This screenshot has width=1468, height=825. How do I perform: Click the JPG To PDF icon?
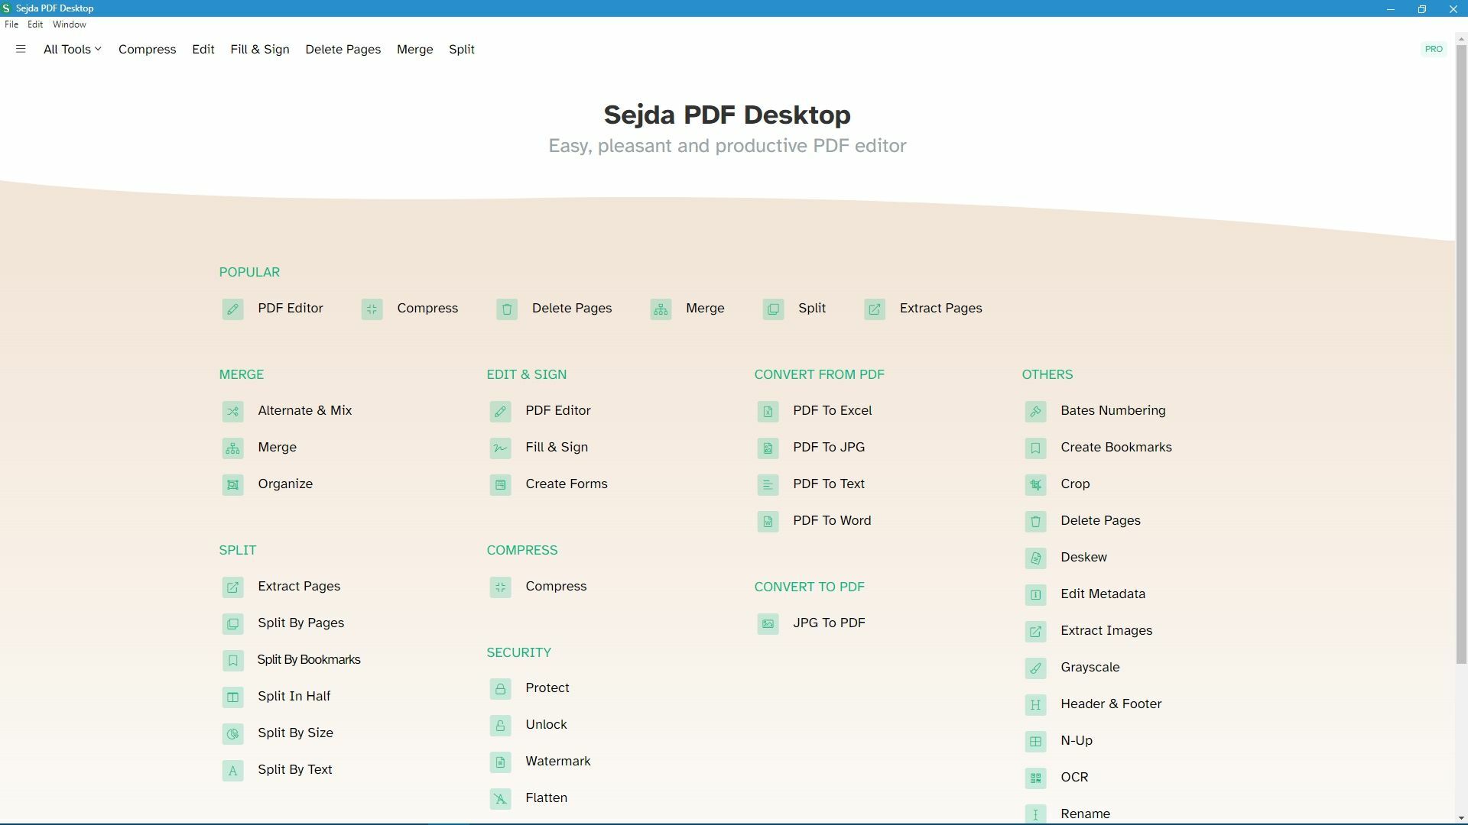[768, 624]
